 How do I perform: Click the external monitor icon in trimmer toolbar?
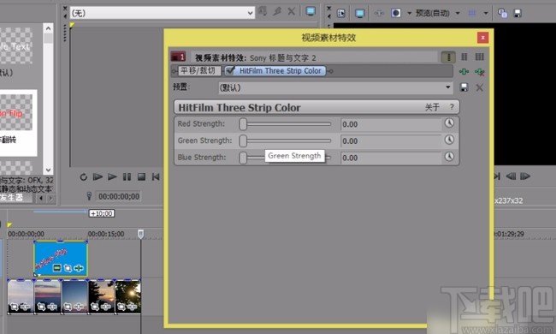311,11
